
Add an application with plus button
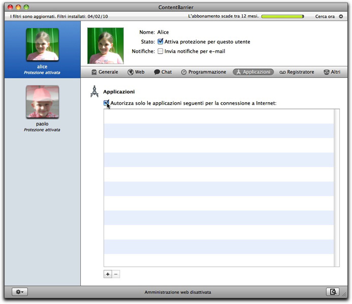click(108, 274)
